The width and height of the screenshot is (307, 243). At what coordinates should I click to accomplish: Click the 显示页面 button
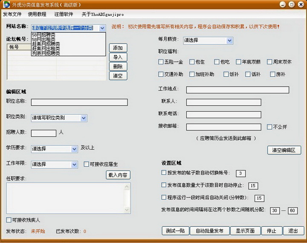coord(245,231)
